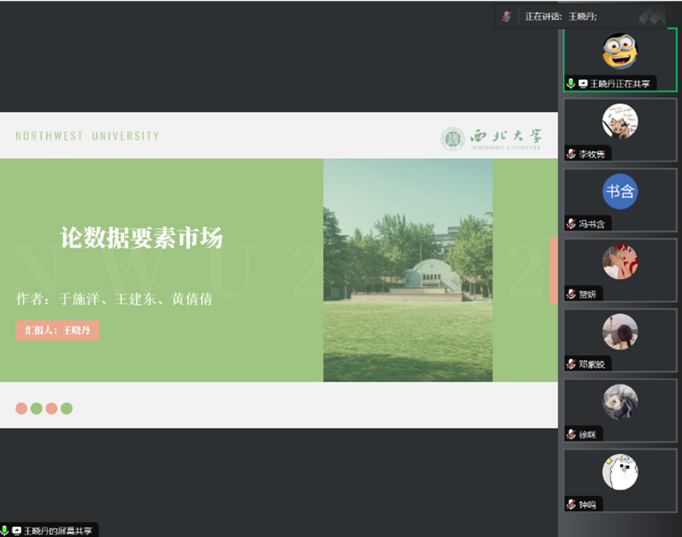Select 钟鸣's white dog avatar tile
The image size is (682, 537).
620,472
